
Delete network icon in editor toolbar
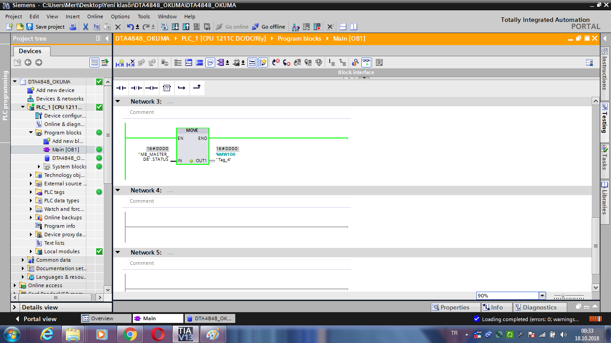click(x=131, y=63)
